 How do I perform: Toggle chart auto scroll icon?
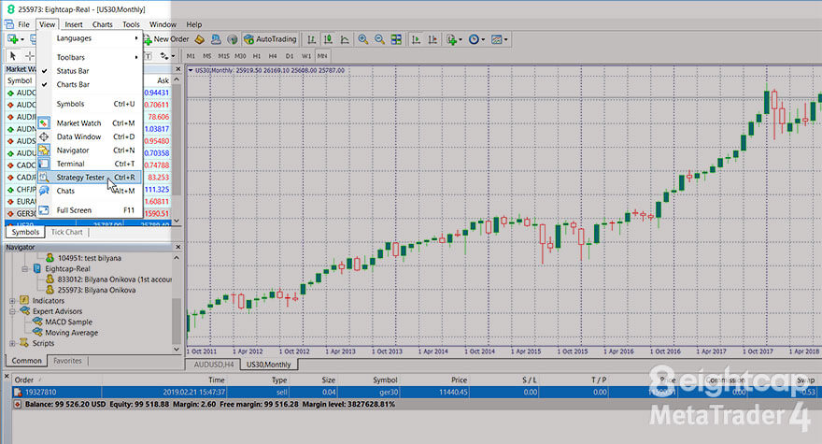pos(416,39)
